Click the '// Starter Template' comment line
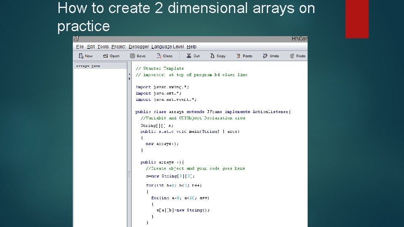Screen dimensions: 404x227 pos(159,69)
